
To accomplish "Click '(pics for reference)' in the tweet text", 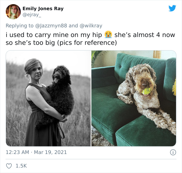I will (x=87, y=42).
